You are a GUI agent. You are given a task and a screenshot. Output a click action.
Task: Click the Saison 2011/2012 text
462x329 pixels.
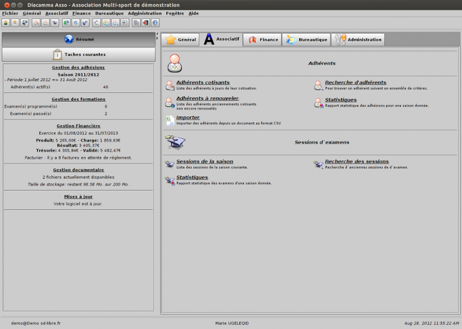point(79,75)
